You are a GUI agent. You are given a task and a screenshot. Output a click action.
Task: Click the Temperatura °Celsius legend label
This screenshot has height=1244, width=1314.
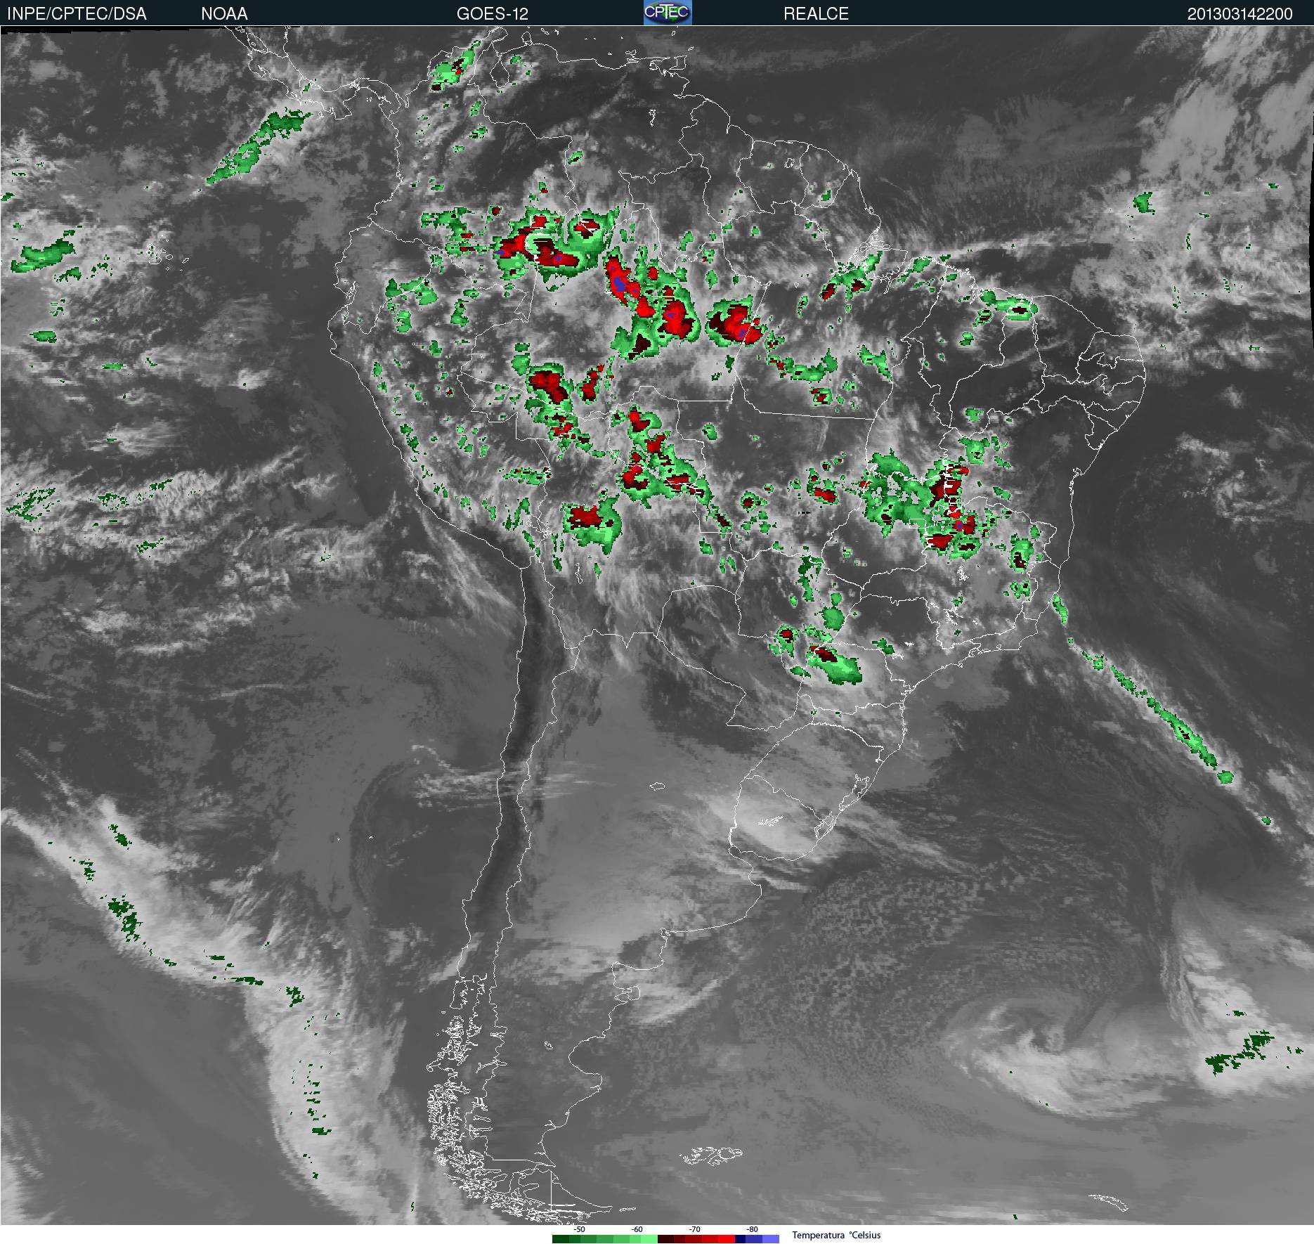pos(836,1235)
